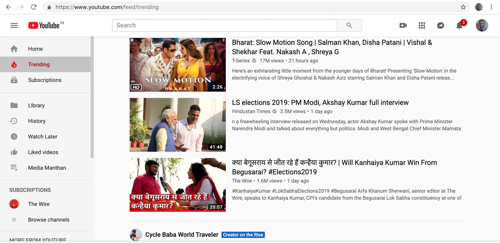Click the Liked videos thumbs-up icon
Viewport: 500px width, 243px height.
14,152
